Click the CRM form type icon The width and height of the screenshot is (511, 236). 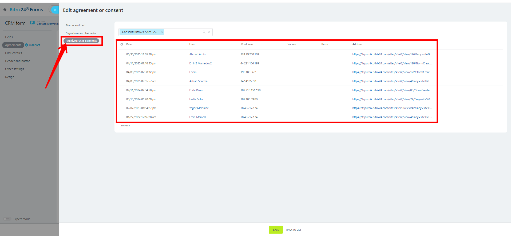point(32,23)
